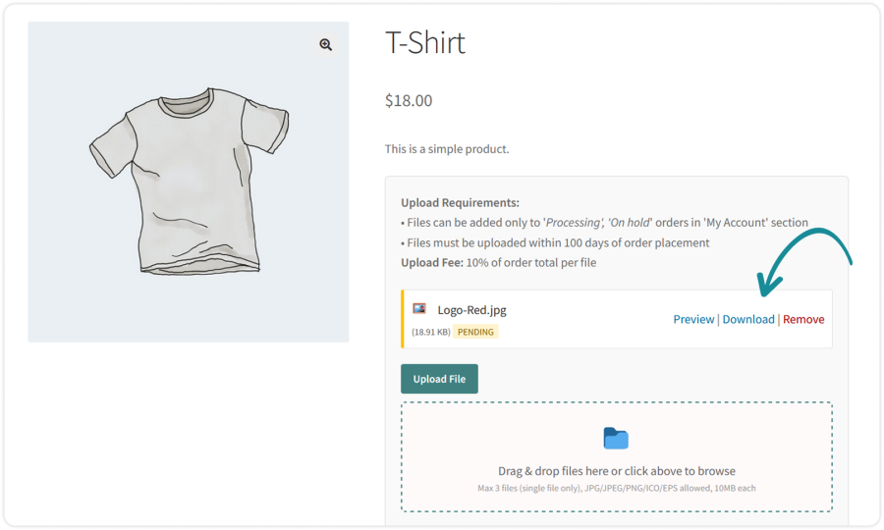This screenshot has width=884, height=530.
Task: Click the $18.00 price
Action: [x=409, y=100]
